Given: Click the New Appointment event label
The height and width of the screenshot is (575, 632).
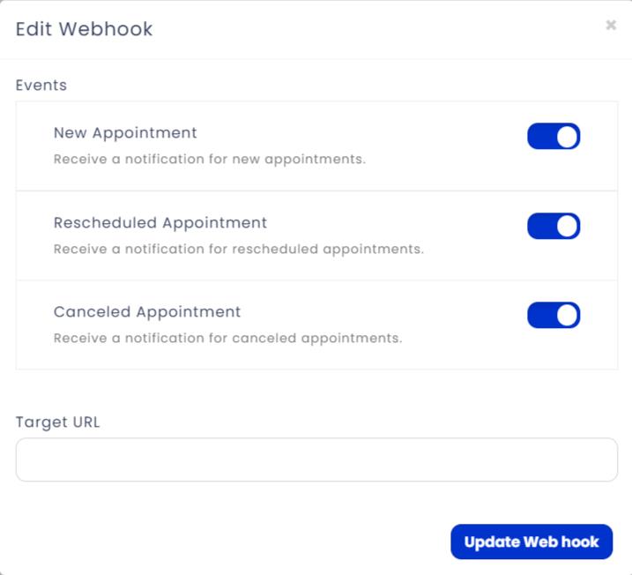Looking at the screenshot, I should 125,133.
